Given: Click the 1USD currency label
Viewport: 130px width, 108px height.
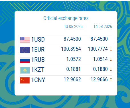Looking at the screenshot, I should point(38,39).
